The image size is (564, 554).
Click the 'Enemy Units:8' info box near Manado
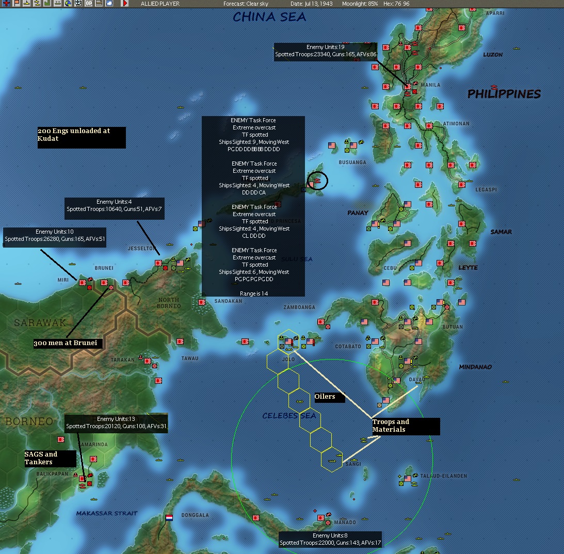330,539
